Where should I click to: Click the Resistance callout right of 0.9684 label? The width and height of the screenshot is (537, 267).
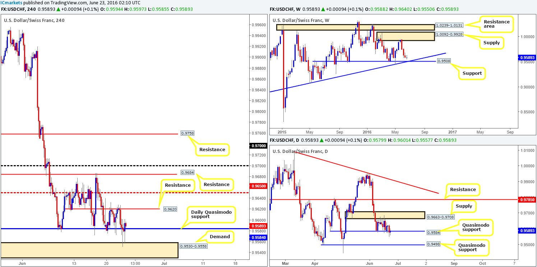[x=216, y=185]
